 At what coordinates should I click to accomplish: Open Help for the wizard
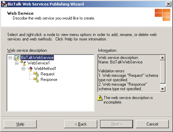[20, 124]
